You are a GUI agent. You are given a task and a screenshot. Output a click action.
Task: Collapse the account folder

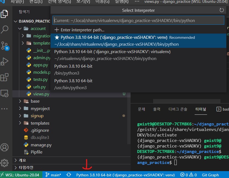point(20,29)
